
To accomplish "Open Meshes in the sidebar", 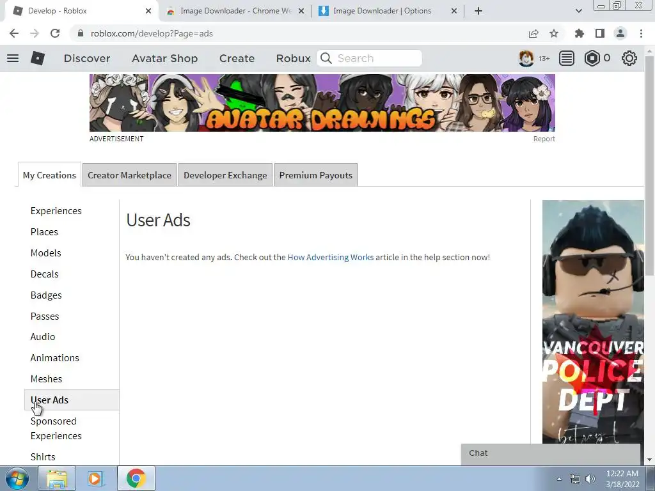I will 46,378.
